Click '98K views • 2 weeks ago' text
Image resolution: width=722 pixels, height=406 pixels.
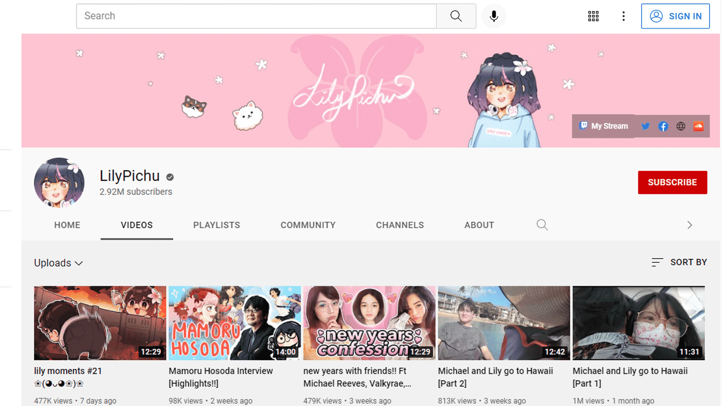tap(211, 401)
